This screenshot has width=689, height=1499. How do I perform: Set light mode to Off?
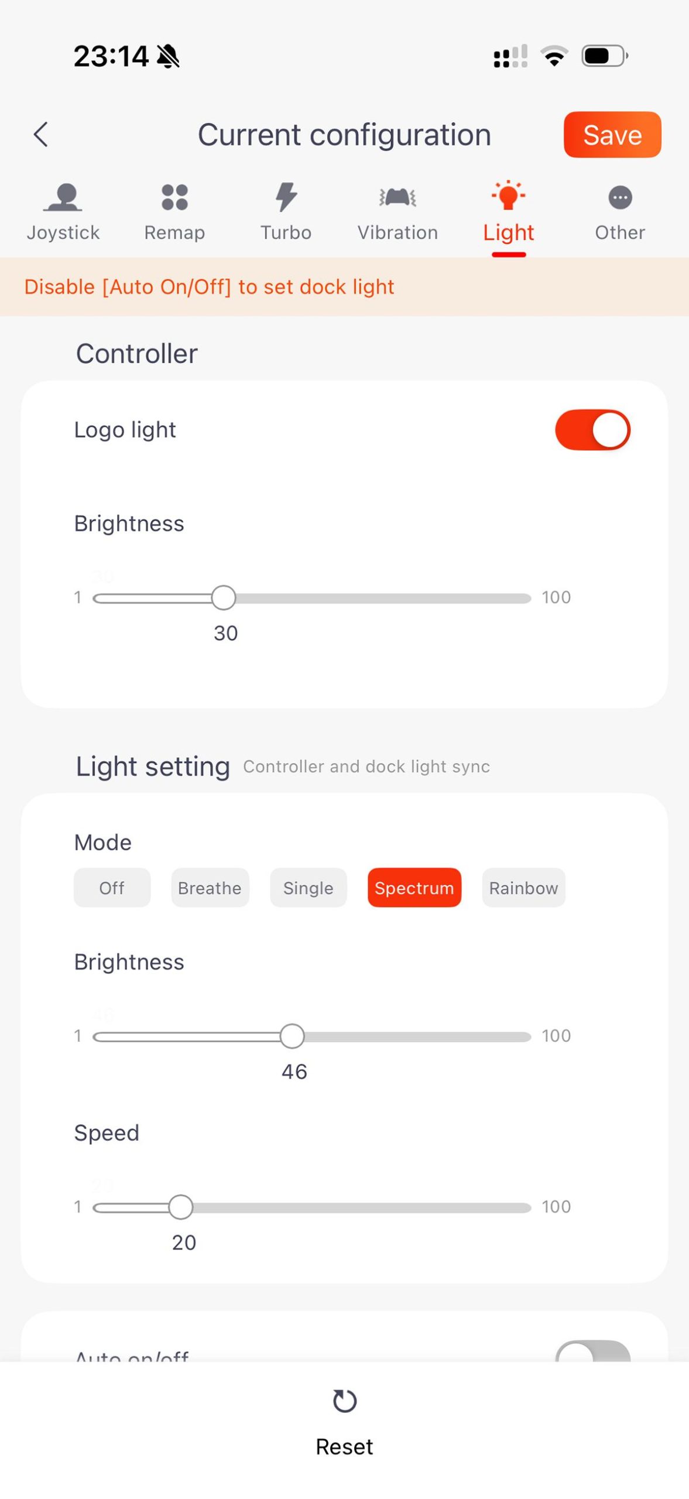112,887
